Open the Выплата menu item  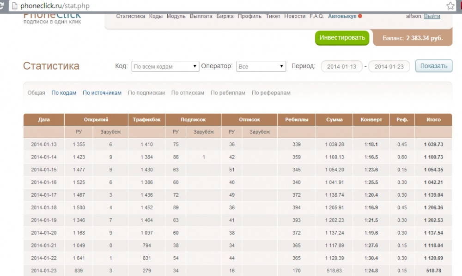click(201, 16)
